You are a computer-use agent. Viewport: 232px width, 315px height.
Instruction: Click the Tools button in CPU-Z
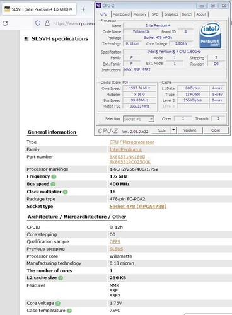click(x=161, y=130)
